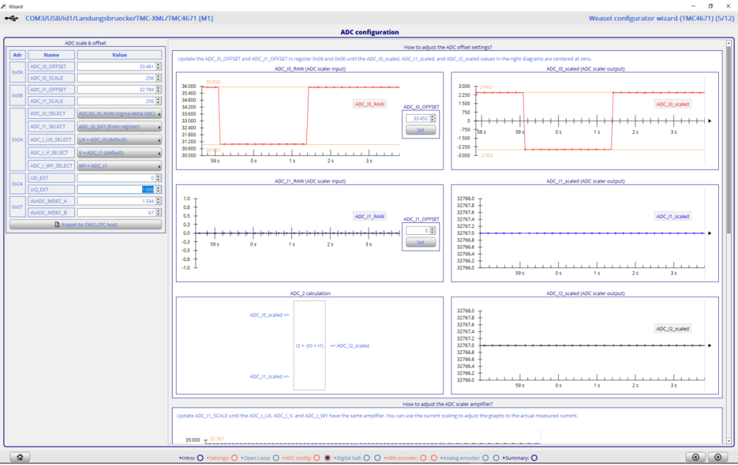This screenshot has width=738, height=465.
Task: Select the unselected ADC config radio button
Action: [x=317, y=458]
